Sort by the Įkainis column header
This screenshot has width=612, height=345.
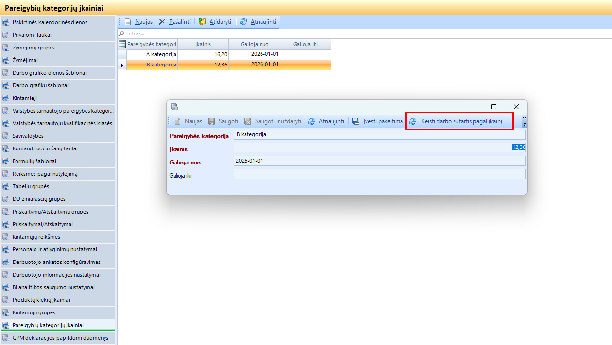pos(203,44)
